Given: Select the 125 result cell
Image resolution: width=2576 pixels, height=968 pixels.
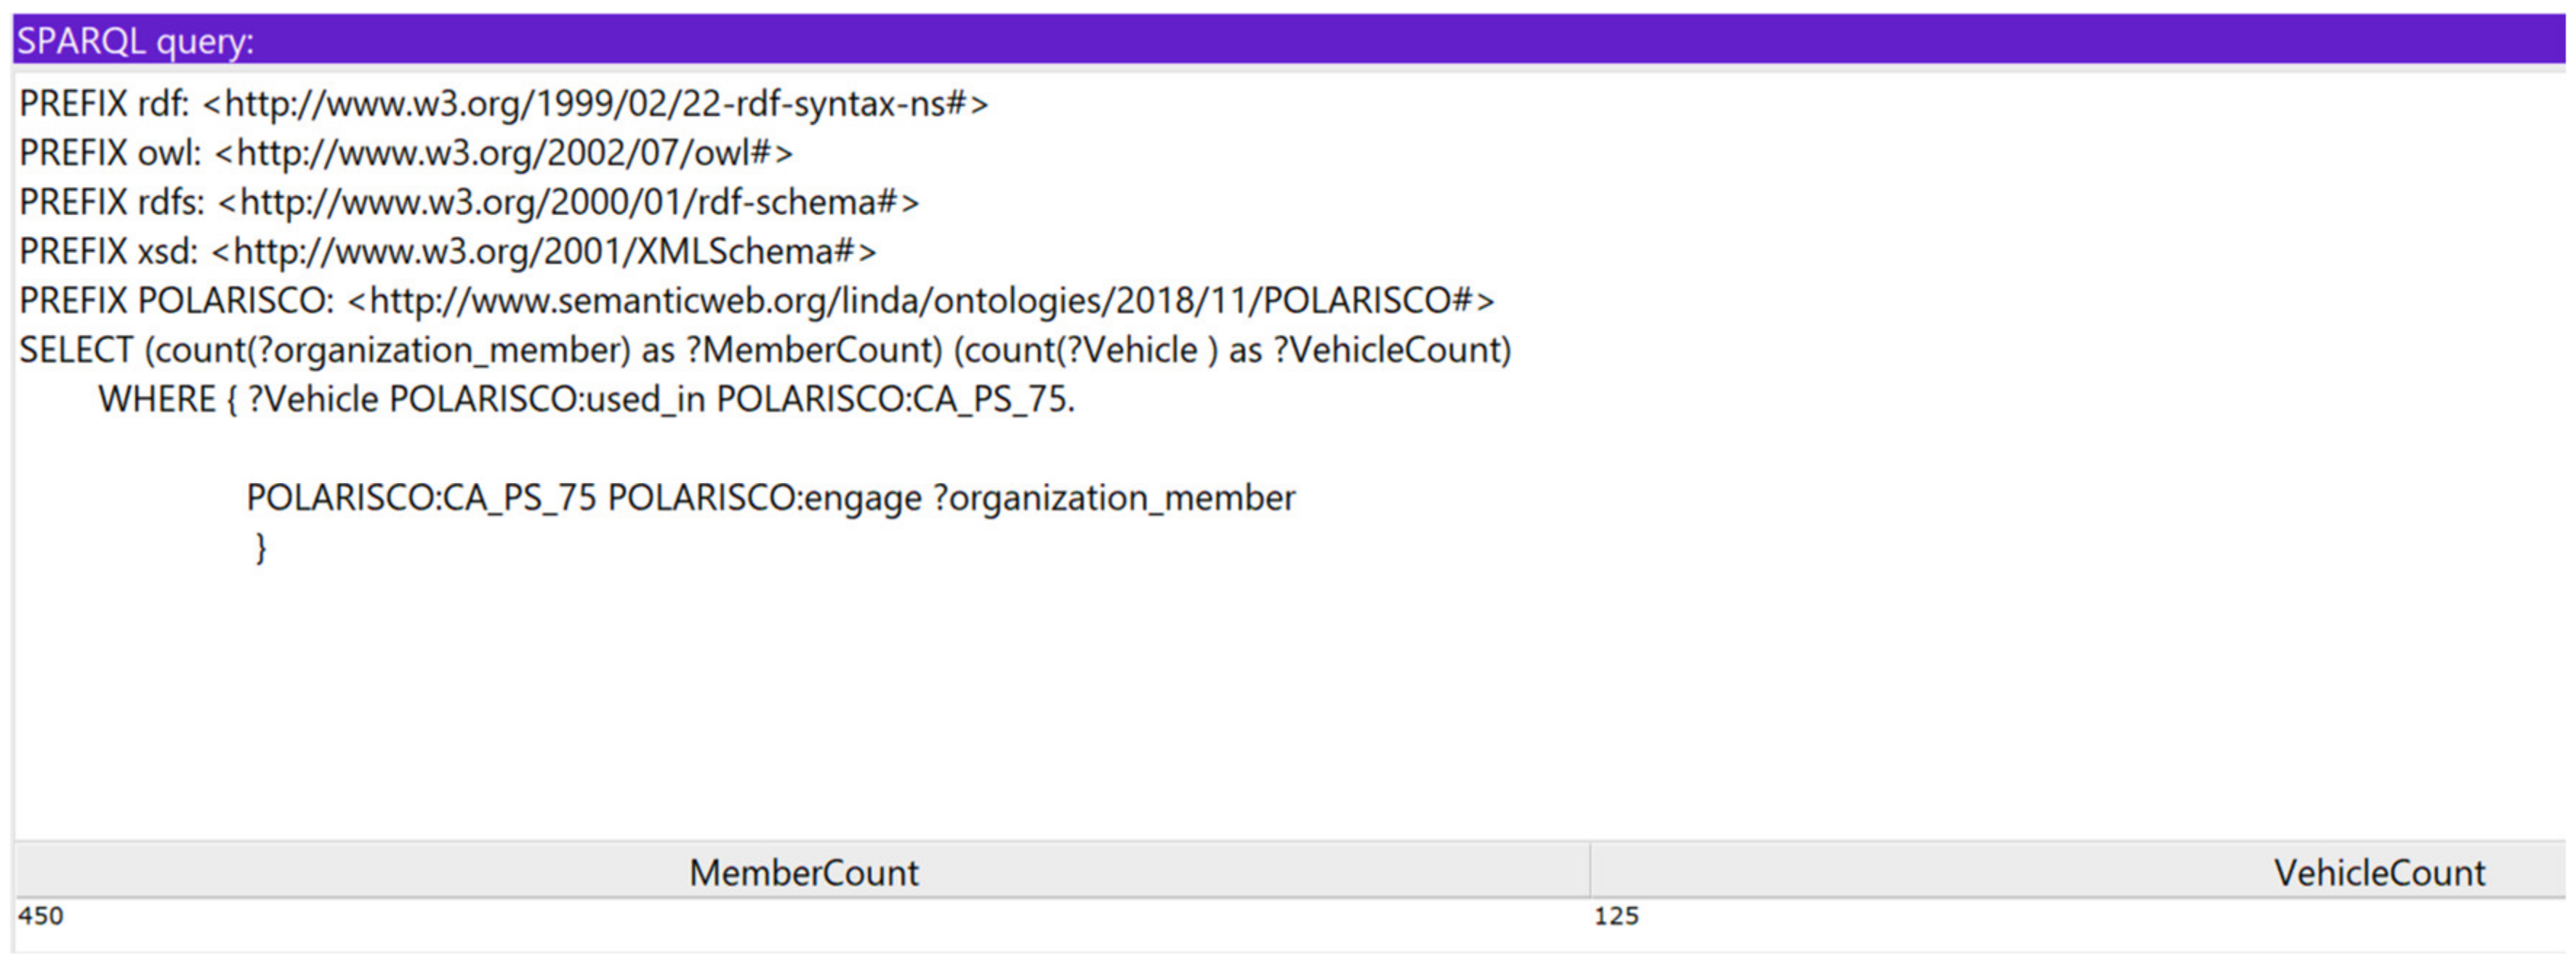Looking at the screenshot, I should (1616, 916).
